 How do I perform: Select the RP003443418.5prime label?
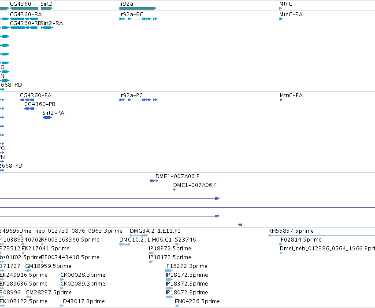(71, 257)
